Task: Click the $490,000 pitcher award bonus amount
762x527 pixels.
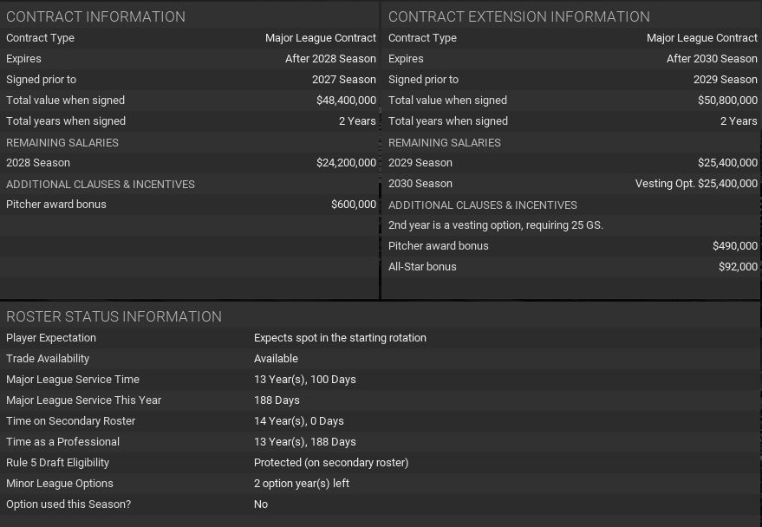Action: click(735, 246)
